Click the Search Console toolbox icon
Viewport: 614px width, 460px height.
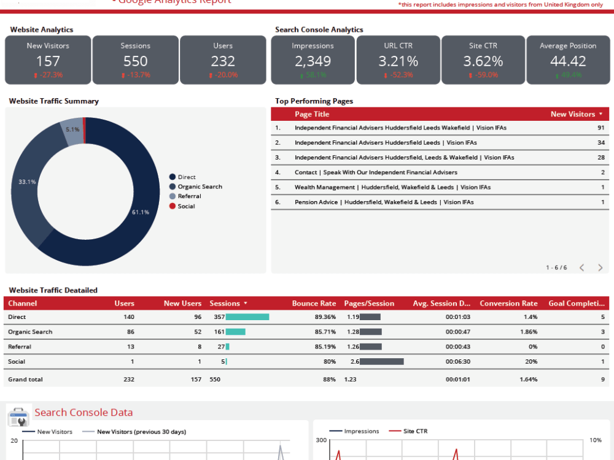18,417
